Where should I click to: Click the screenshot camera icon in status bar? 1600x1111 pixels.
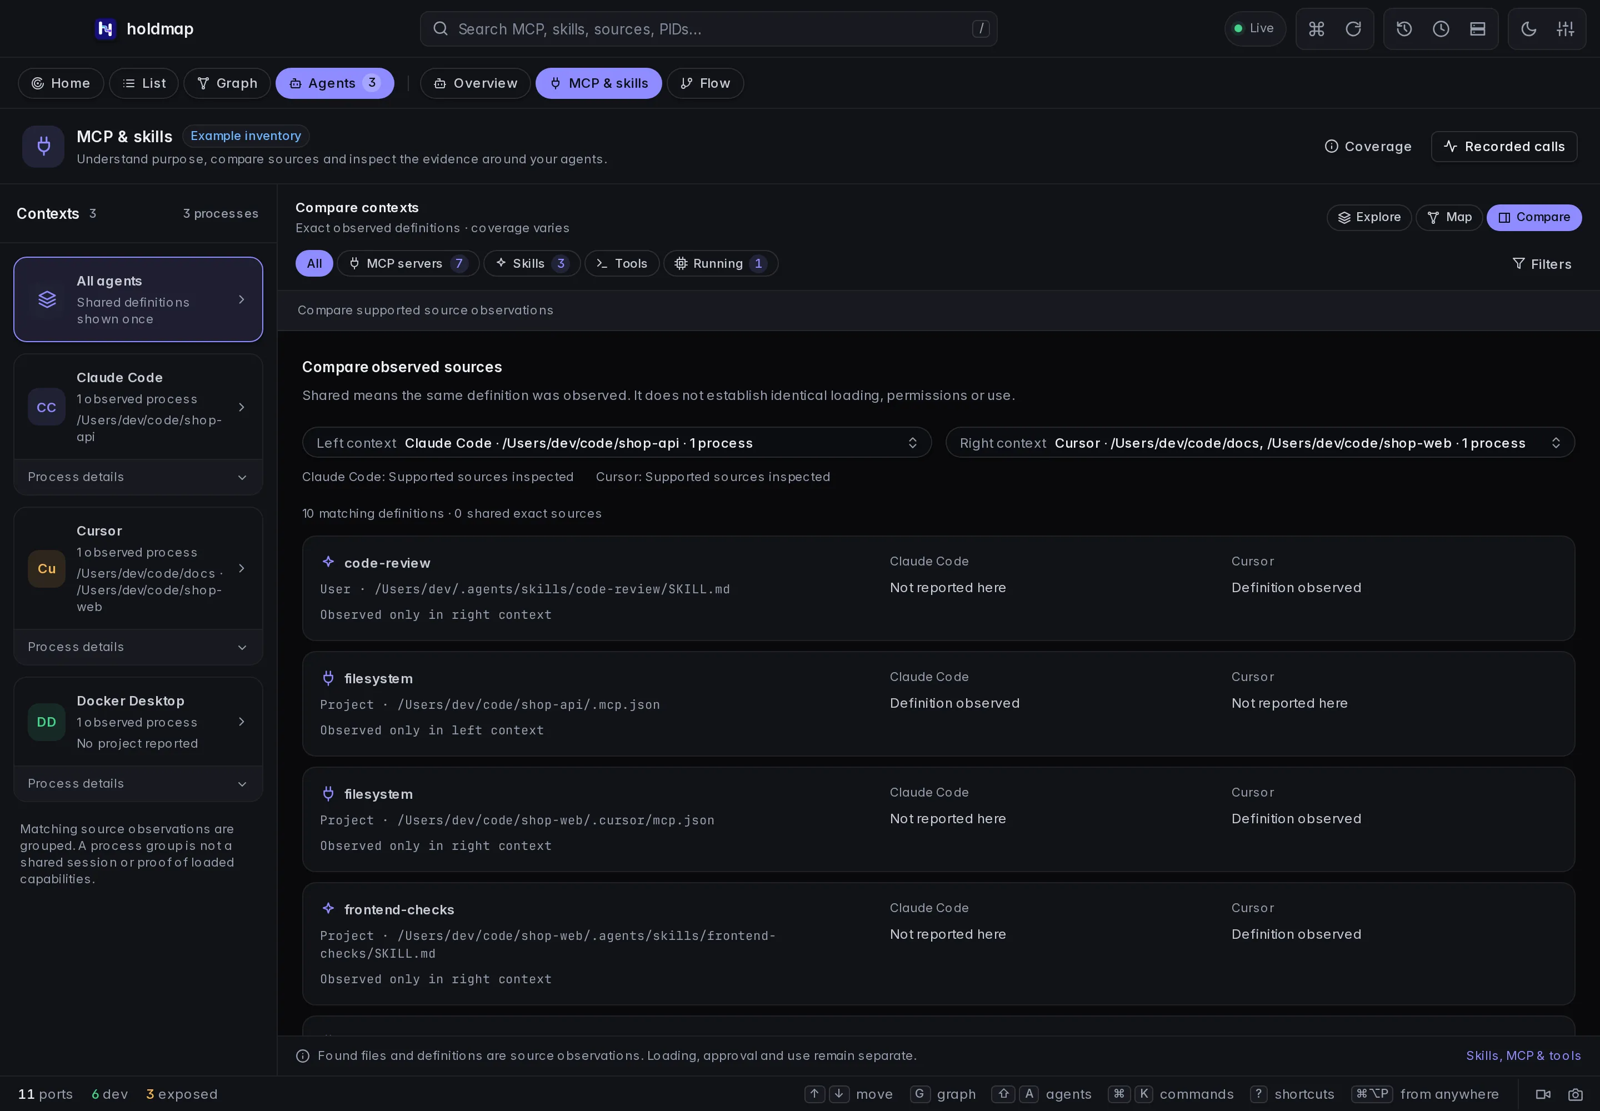[x=1576, y=1094]
